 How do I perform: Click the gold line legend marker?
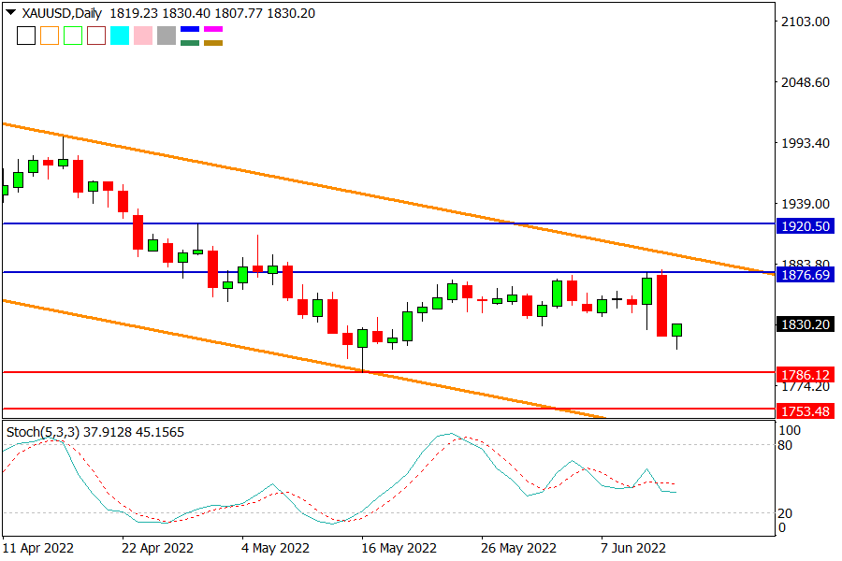click(x=213, y=43)
